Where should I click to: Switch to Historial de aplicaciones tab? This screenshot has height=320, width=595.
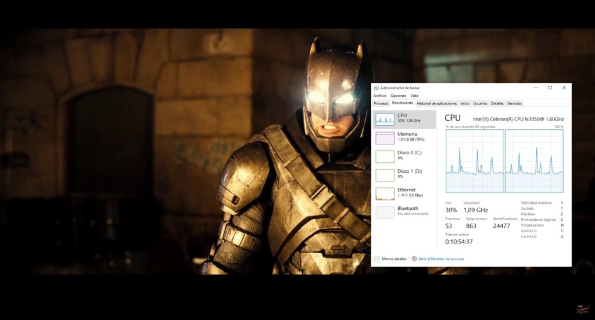437,103
